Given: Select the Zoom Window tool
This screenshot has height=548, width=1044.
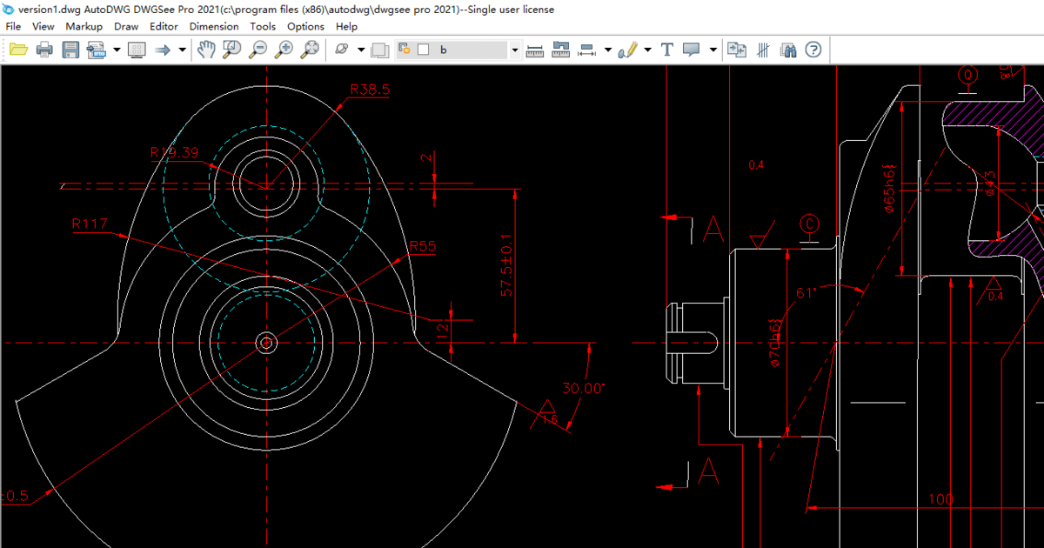Looking at the screenshot, I should (231, 50).
